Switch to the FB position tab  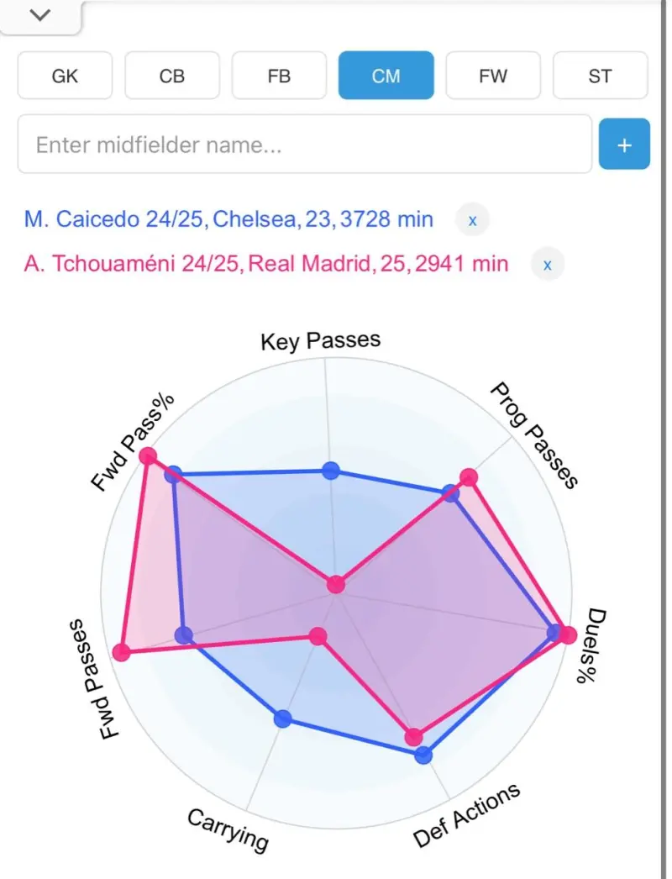[279, 76]
